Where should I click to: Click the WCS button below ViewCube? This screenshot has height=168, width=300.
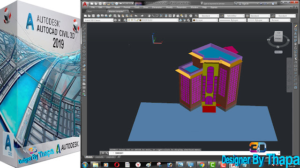tap(278, 52)
